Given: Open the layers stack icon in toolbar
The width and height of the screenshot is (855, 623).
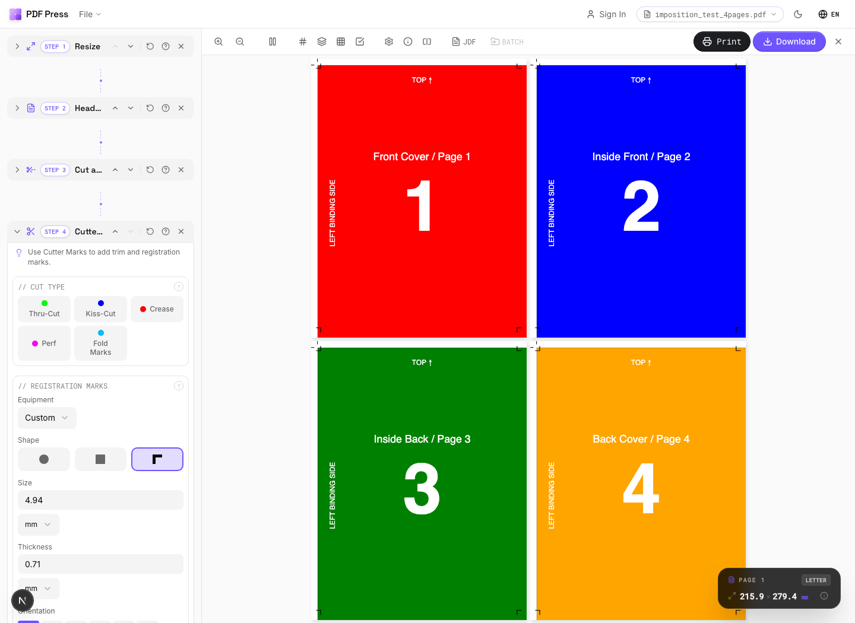Looking at the screenshot, I should pyautogui.click(x=322, y=42).
